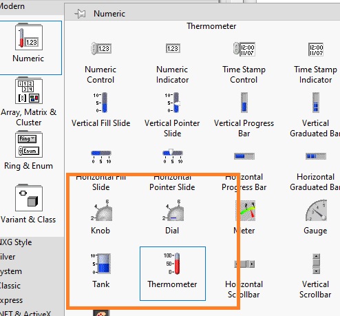
Task: Pin the Numeric palette with pushpin
Action: [80, 14]
